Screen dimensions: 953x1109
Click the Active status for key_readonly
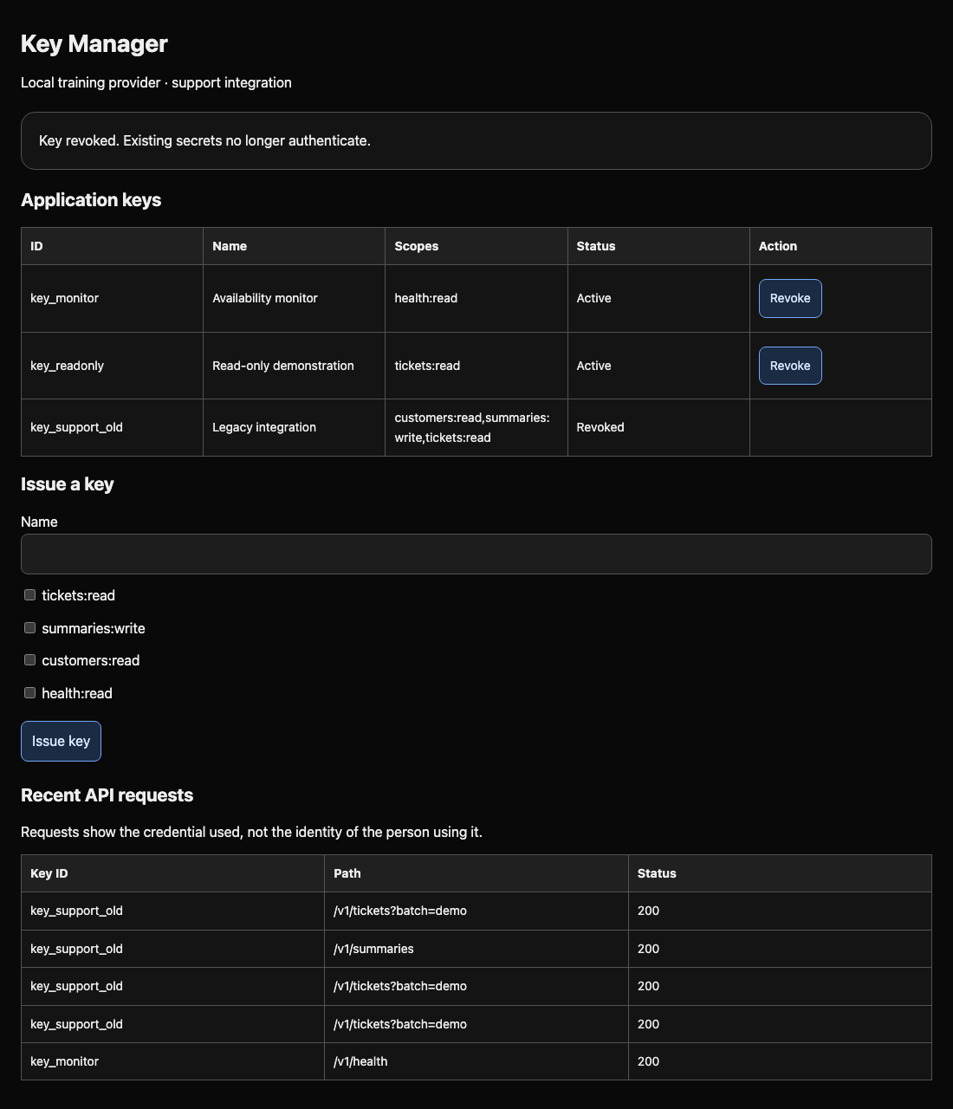(594, 366)
